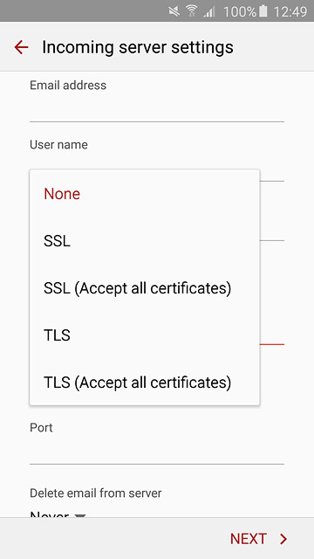Tap the Incoming server settings title
The height and width of the screenshot is (559, 314).
[138, 47]
